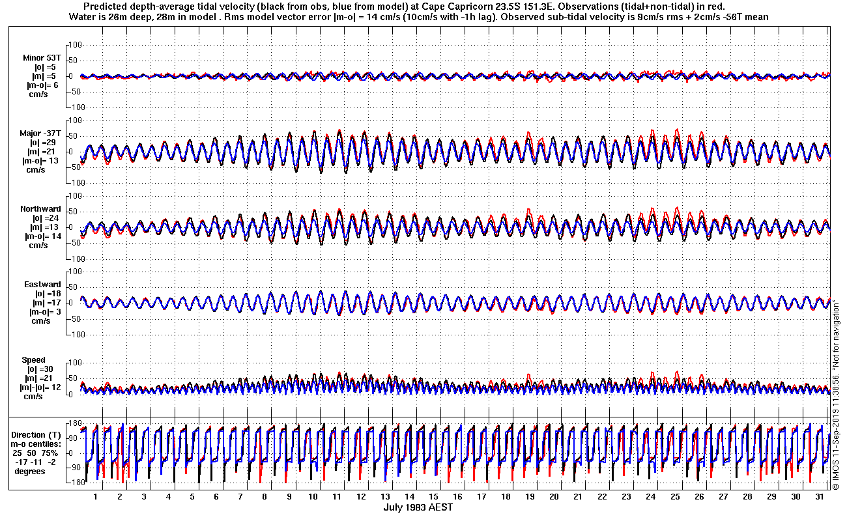The height and width of the screenshot is (521, 847).
Task: Click day "1" on the date axis
Action: (96, 496)
